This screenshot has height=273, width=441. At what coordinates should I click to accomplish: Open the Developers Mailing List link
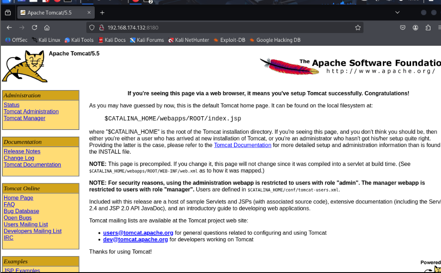pyautogui.click(x=33, y=231)
